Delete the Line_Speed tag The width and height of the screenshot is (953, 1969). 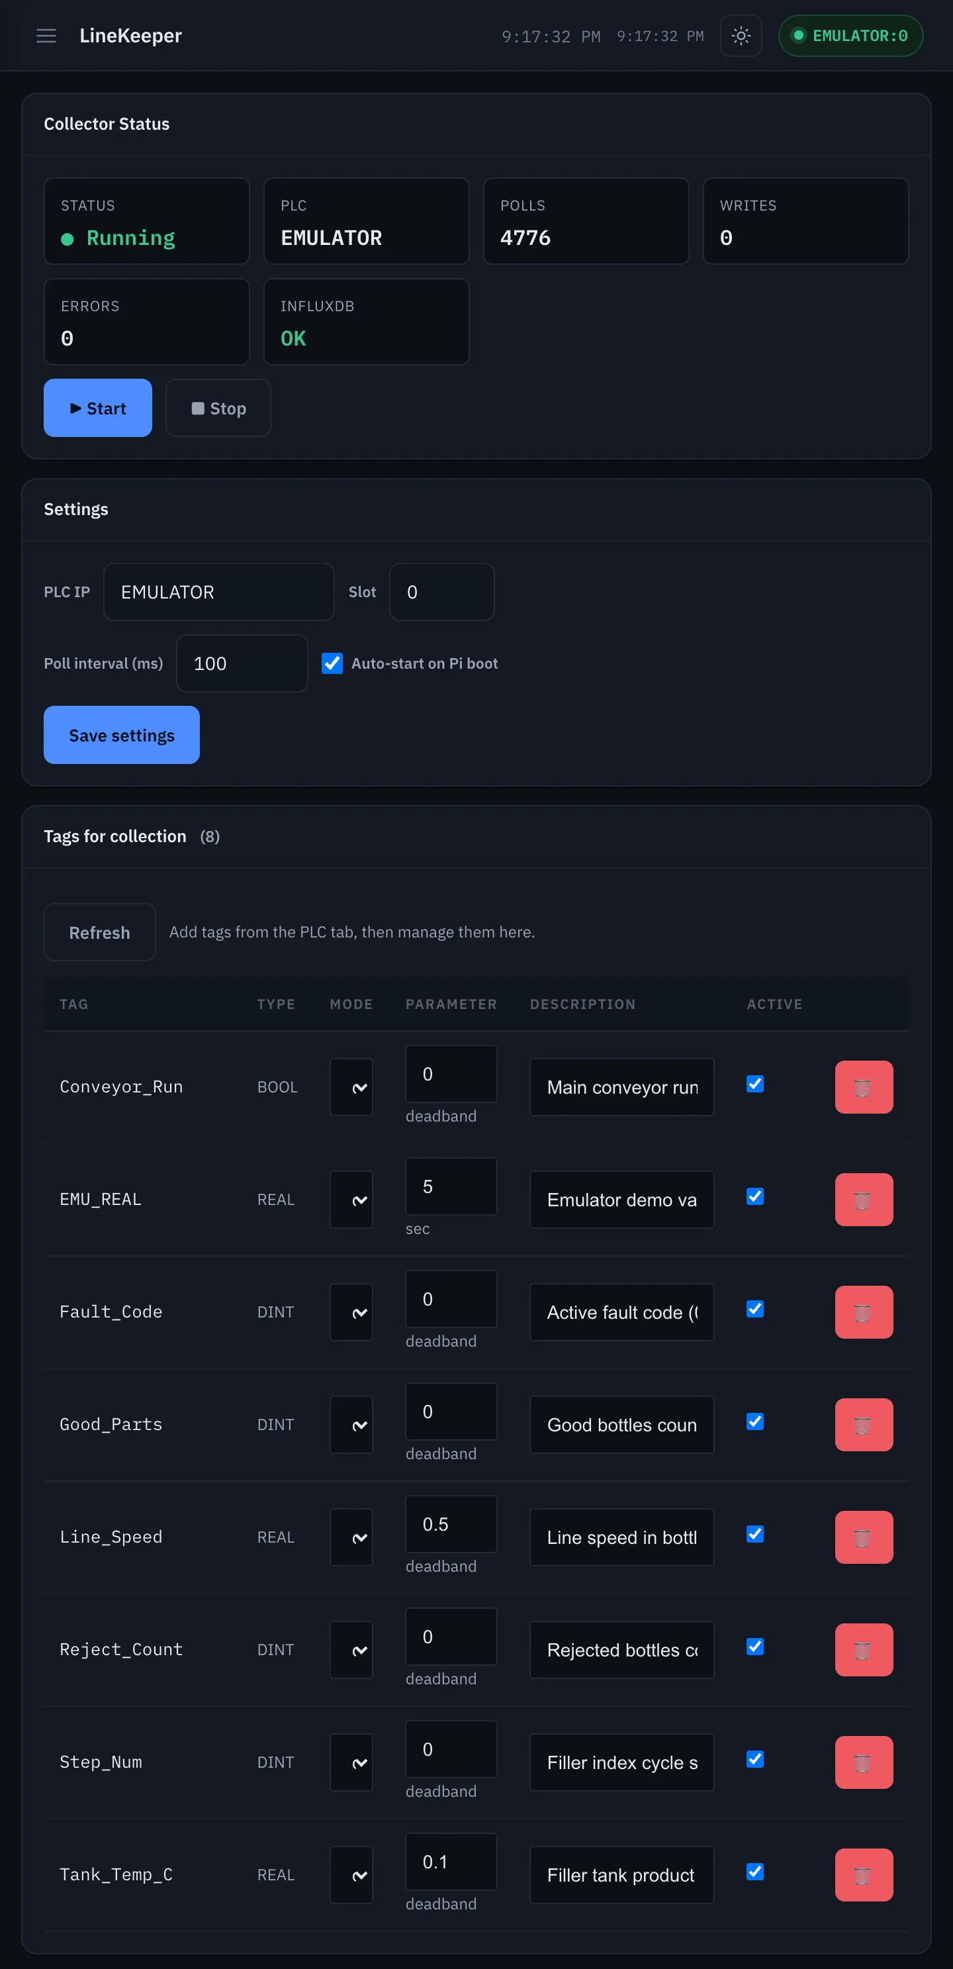[864, 1537]
